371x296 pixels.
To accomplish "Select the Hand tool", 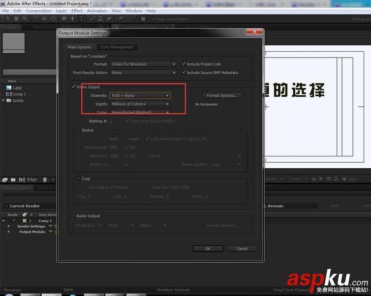I will pyautogui.click(x=16, y=19).
